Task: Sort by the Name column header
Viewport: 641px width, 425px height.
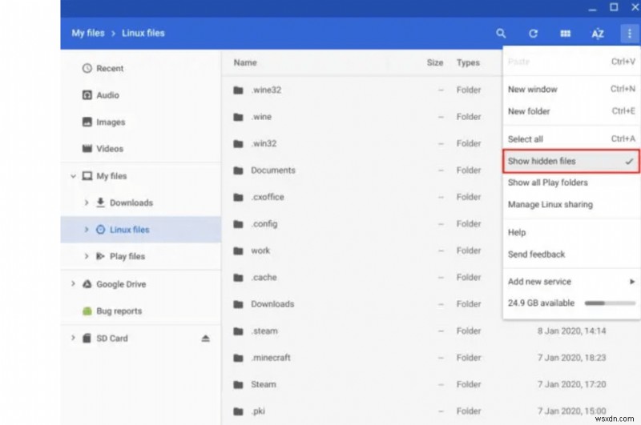Action: point(245,62)
